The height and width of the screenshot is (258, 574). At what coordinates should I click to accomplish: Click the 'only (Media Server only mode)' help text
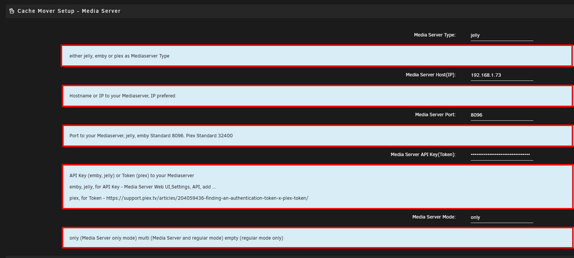(x=176, y=239)
